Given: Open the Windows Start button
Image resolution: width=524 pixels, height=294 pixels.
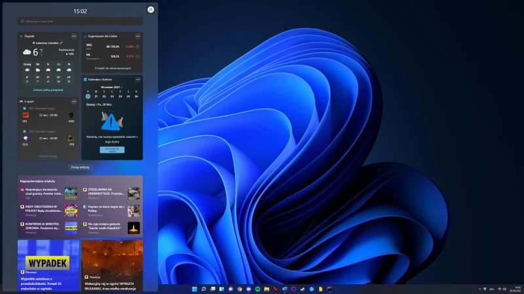Looking at the screenshot, I should click(194, 289).
